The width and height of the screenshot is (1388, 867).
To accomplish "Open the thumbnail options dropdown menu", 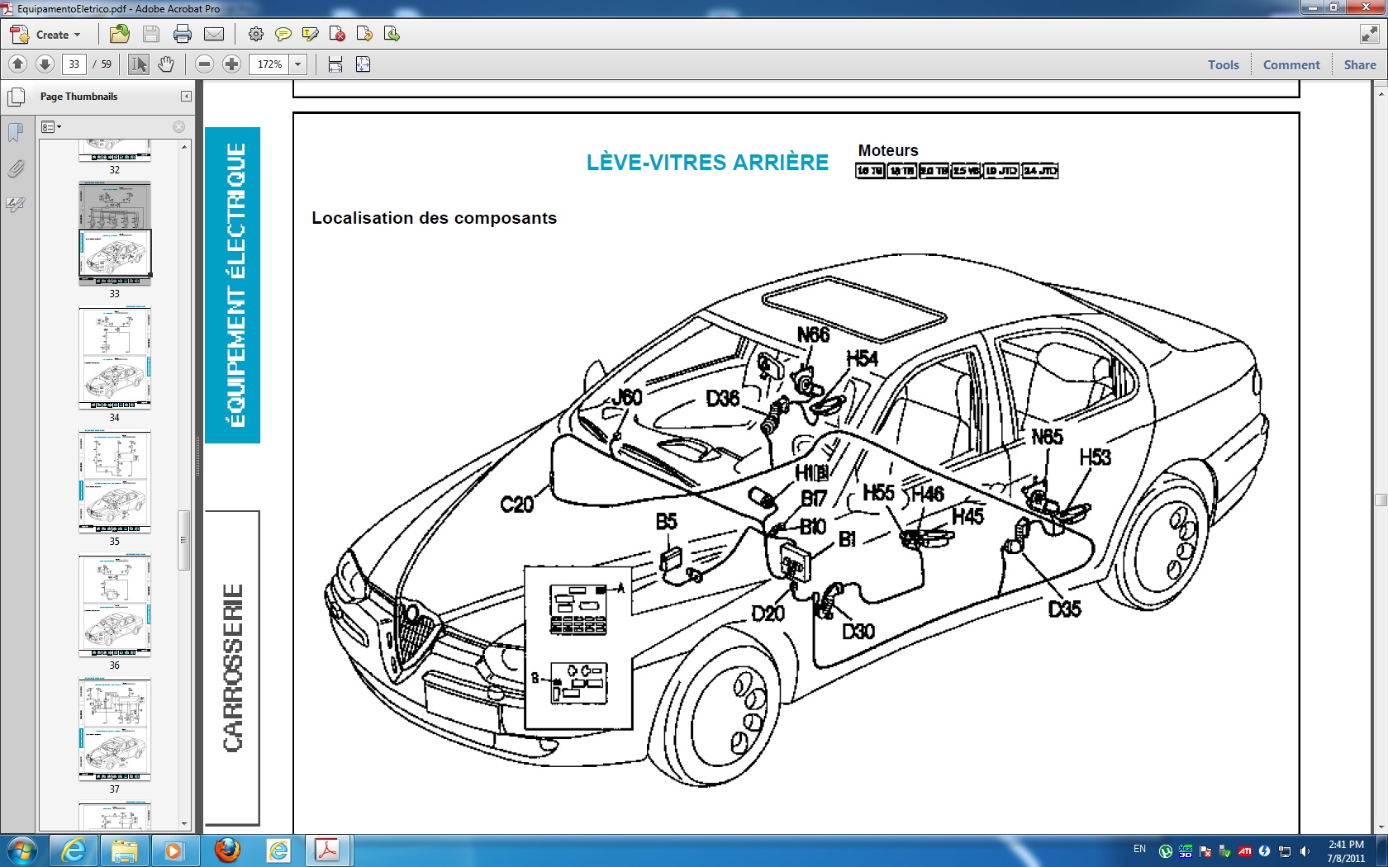I will 51,126.
